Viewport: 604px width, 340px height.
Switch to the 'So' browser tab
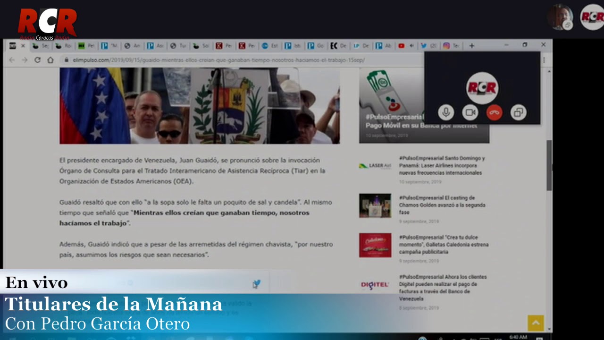[201, 46]
